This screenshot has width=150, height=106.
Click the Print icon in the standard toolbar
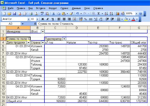pos(31,14)
